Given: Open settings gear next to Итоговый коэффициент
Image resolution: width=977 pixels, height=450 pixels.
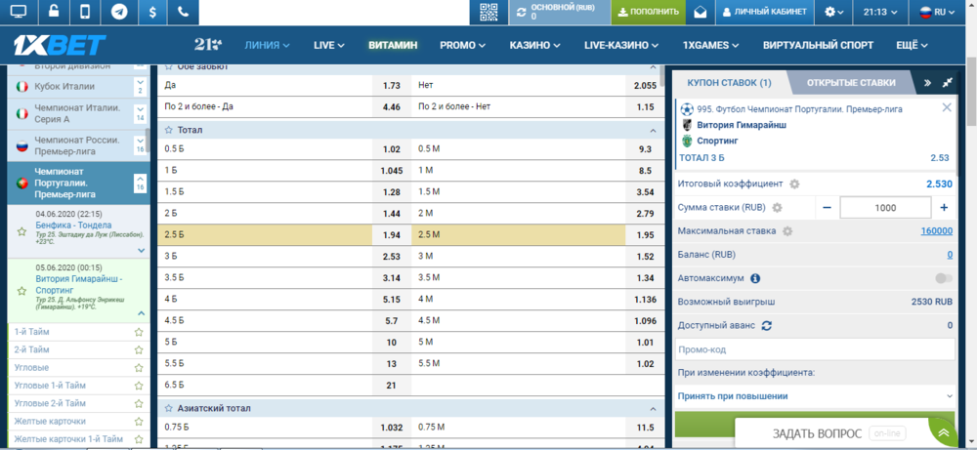Looking at the screenshot, I should [794, 184].
